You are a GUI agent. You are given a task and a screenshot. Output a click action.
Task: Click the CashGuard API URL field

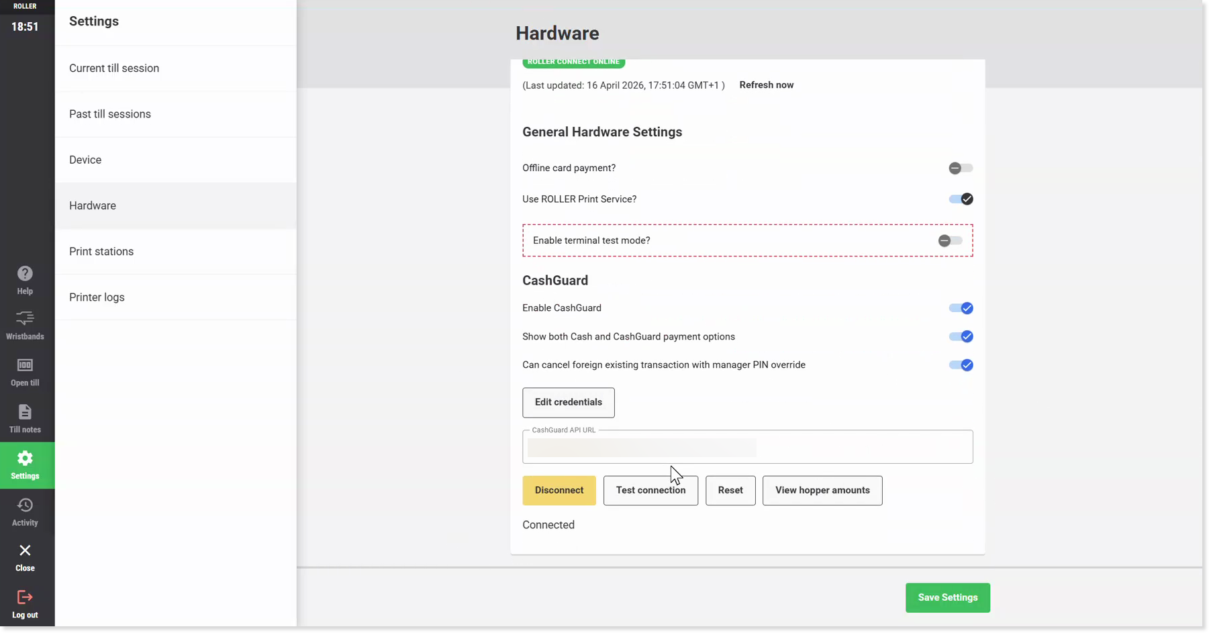click(x=746, y=448)
